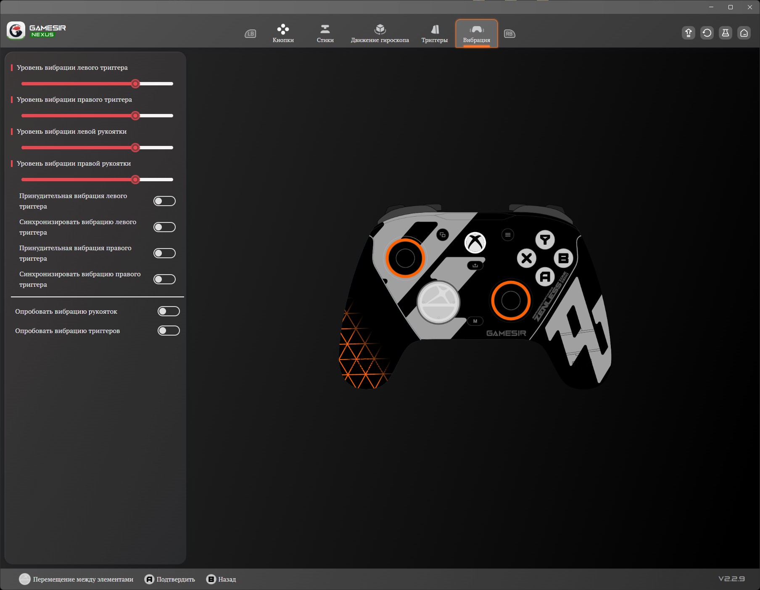Click the Уровень вибрации левого триггера label

tap(72, 68)
